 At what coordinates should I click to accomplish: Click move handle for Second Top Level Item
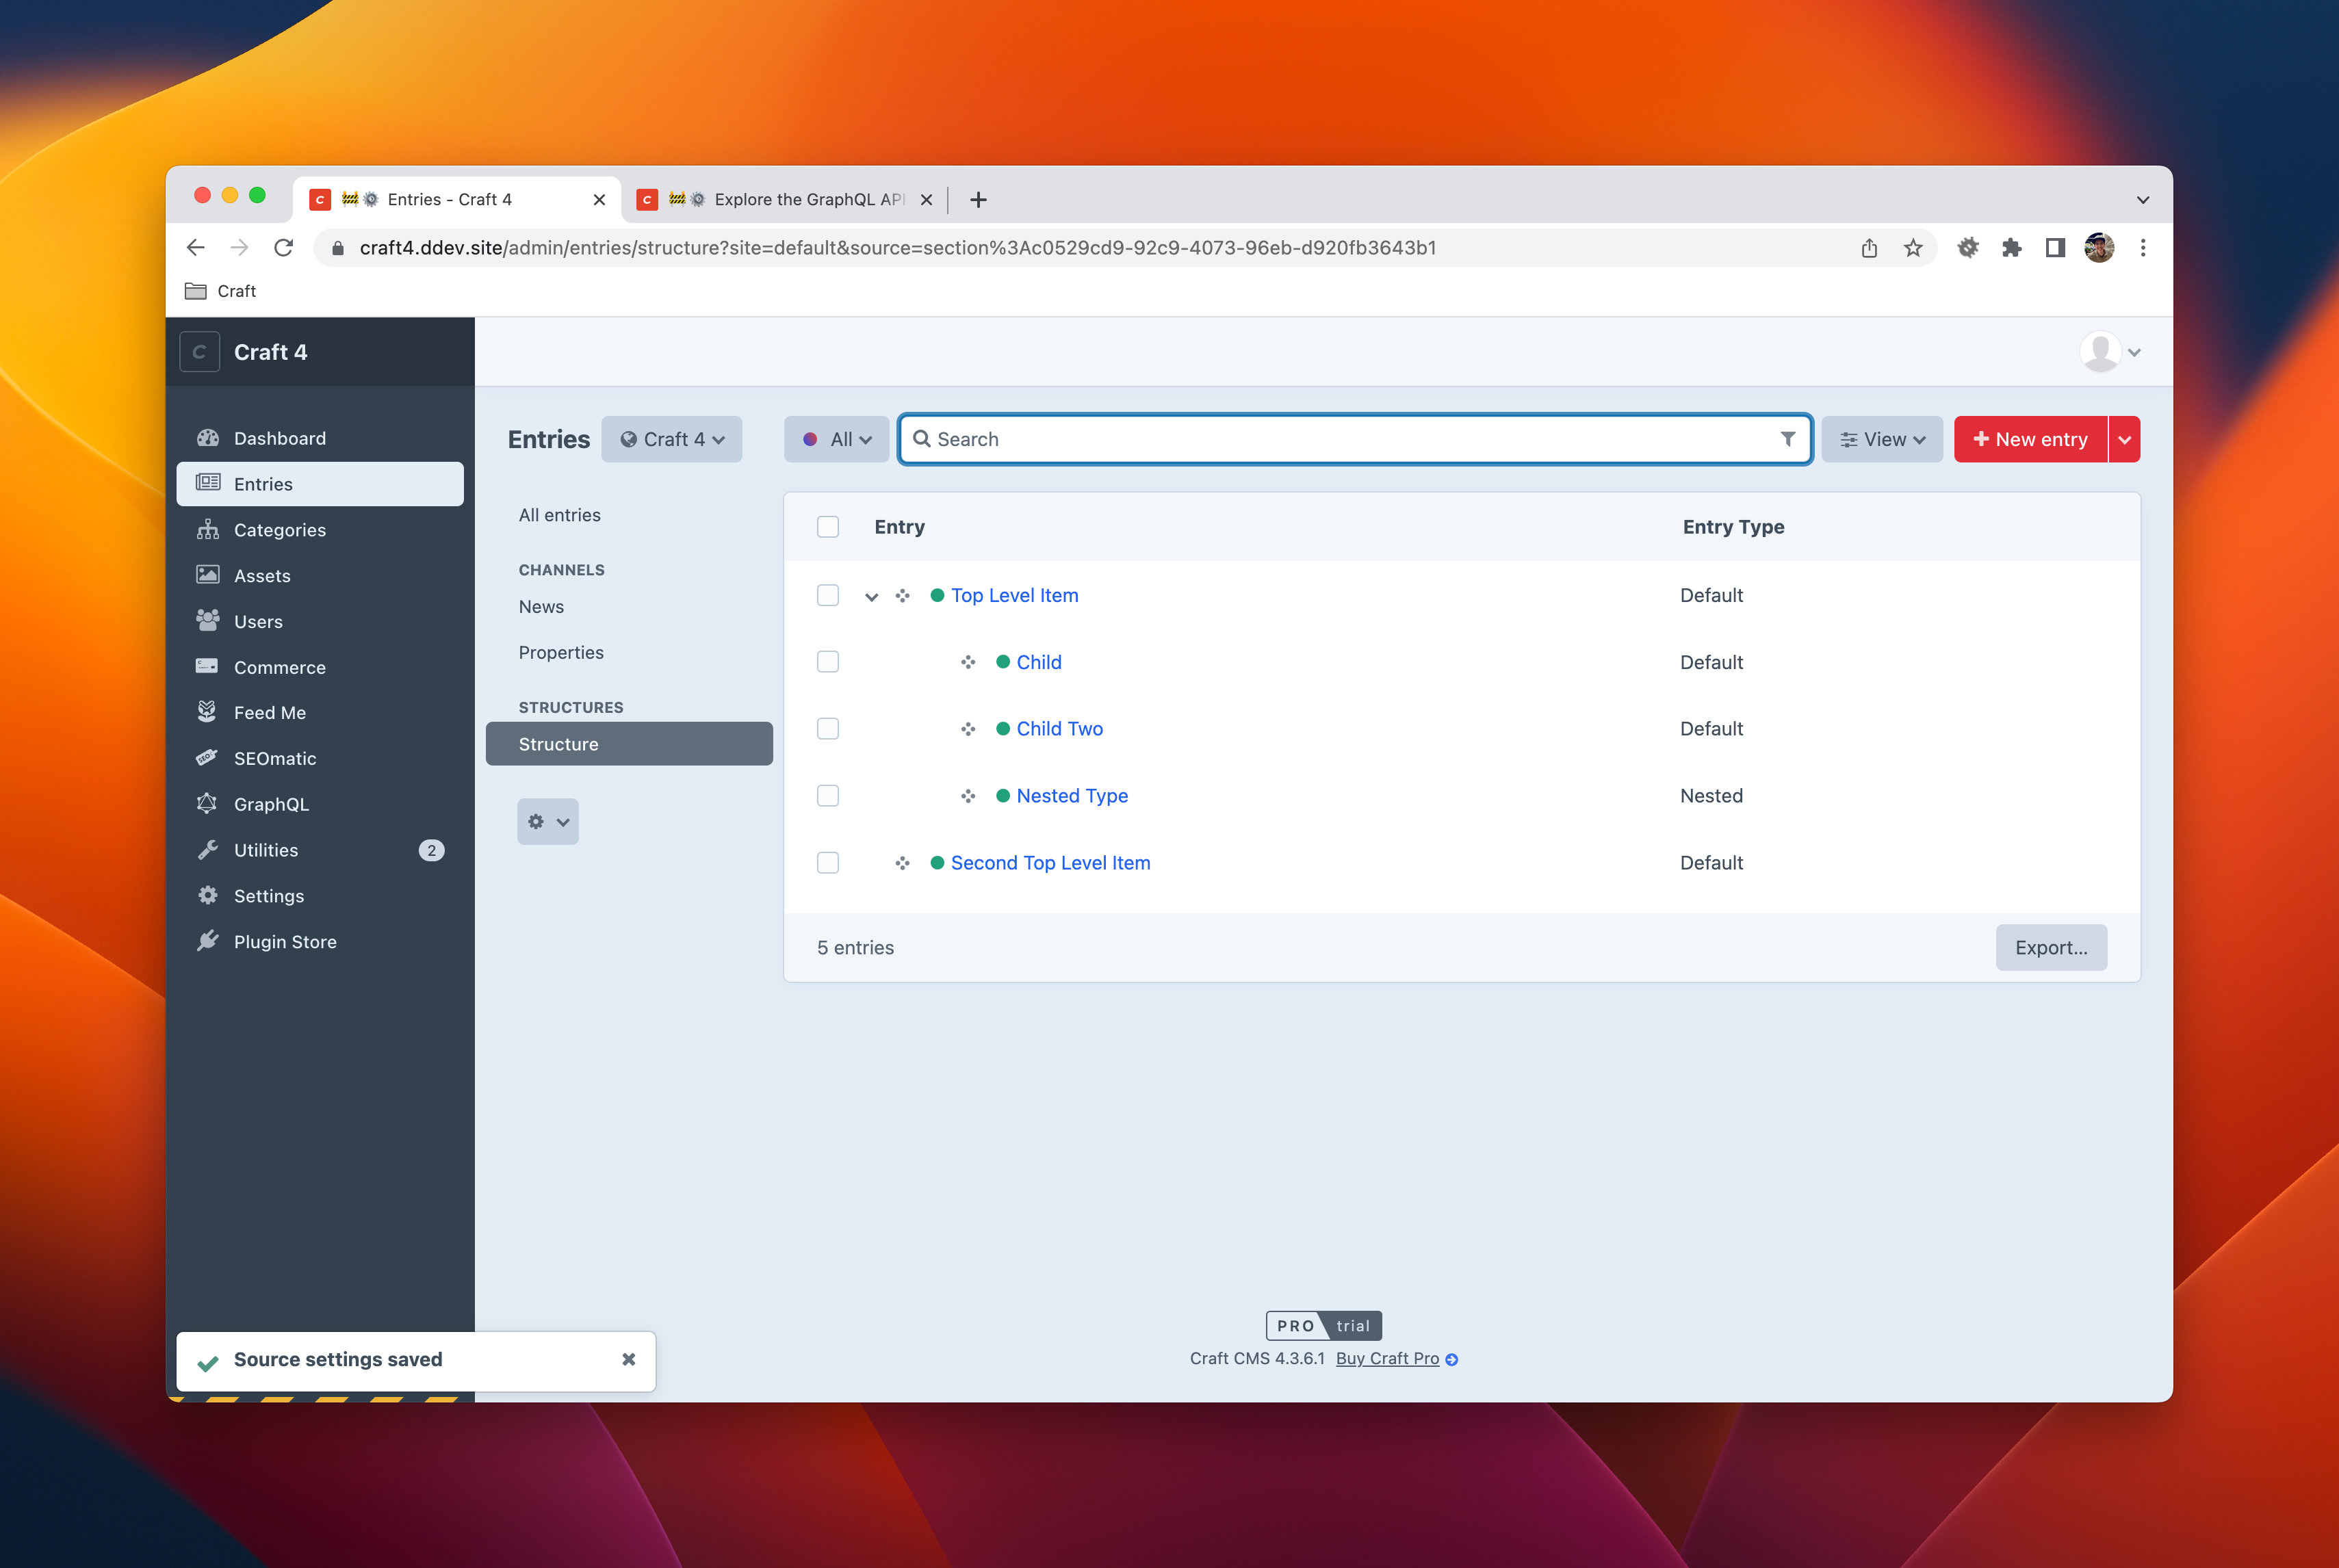pyautogui.click(x=903, y=863)
